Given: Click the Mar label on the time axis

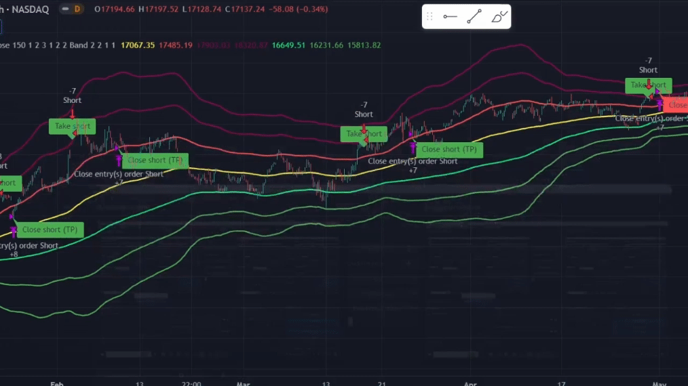Looking at the screenshot, I should [x=243, y=383].
